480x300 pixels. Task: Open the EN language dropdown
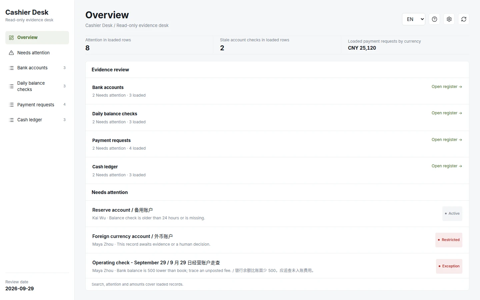pyautogui.click(x=414, y=19)
